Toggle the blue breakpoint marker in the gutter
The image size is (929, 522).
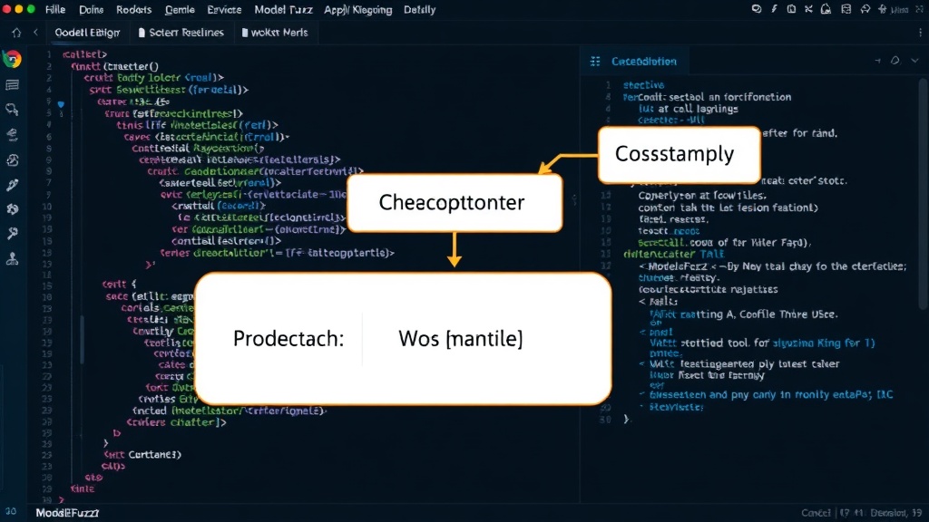(x=61, y=103)
